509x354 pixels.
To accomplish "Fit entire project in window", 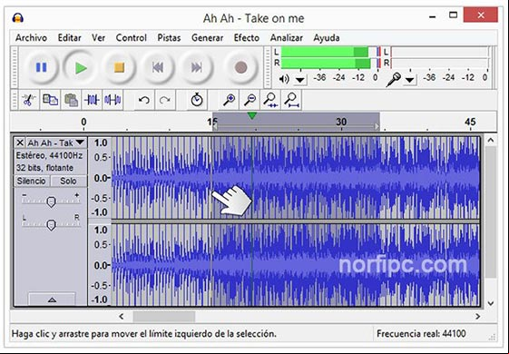I will (x=291, y=99).
